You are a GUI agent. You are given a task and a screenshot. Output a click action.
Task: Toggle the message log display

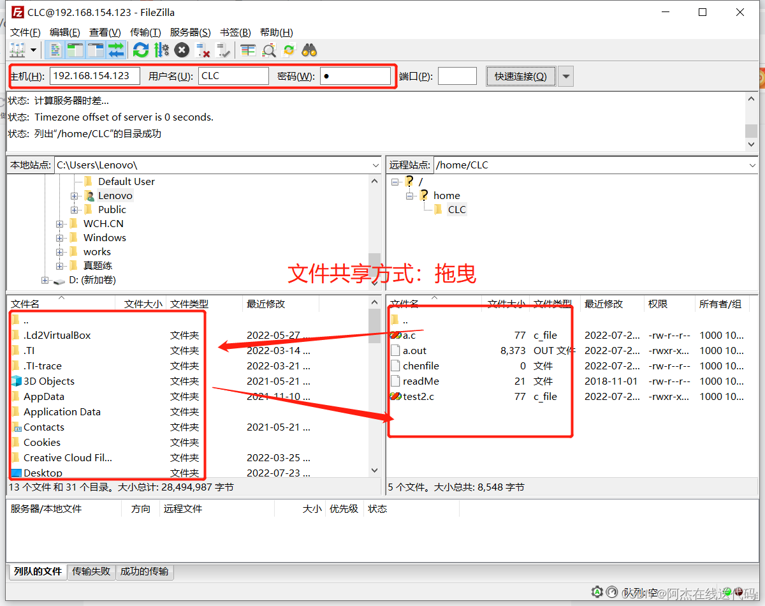point(55,50)
